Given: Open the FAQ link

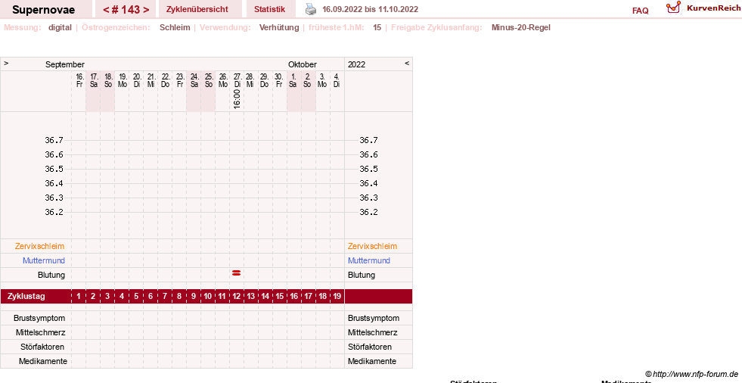Looking at the screenshot, I should point(640,11).
